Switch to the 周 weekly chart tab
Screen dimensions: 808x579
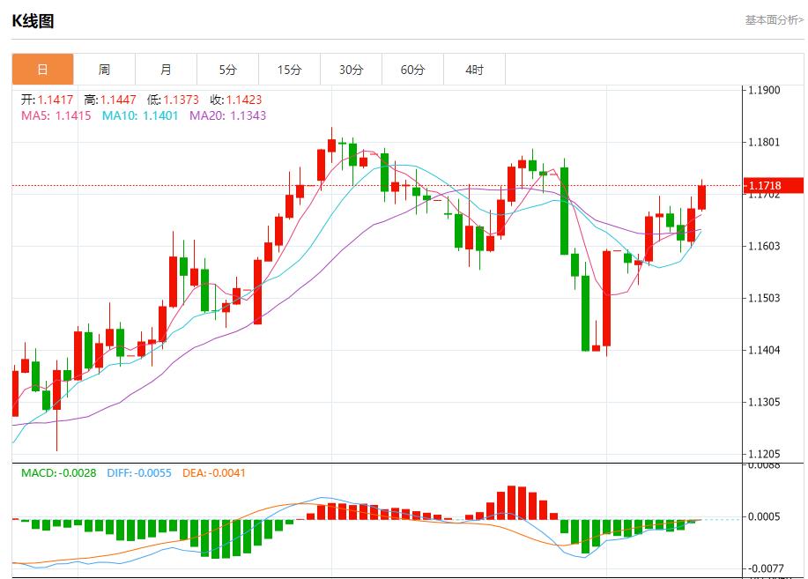pyautogui.click(x=103, y=69)
